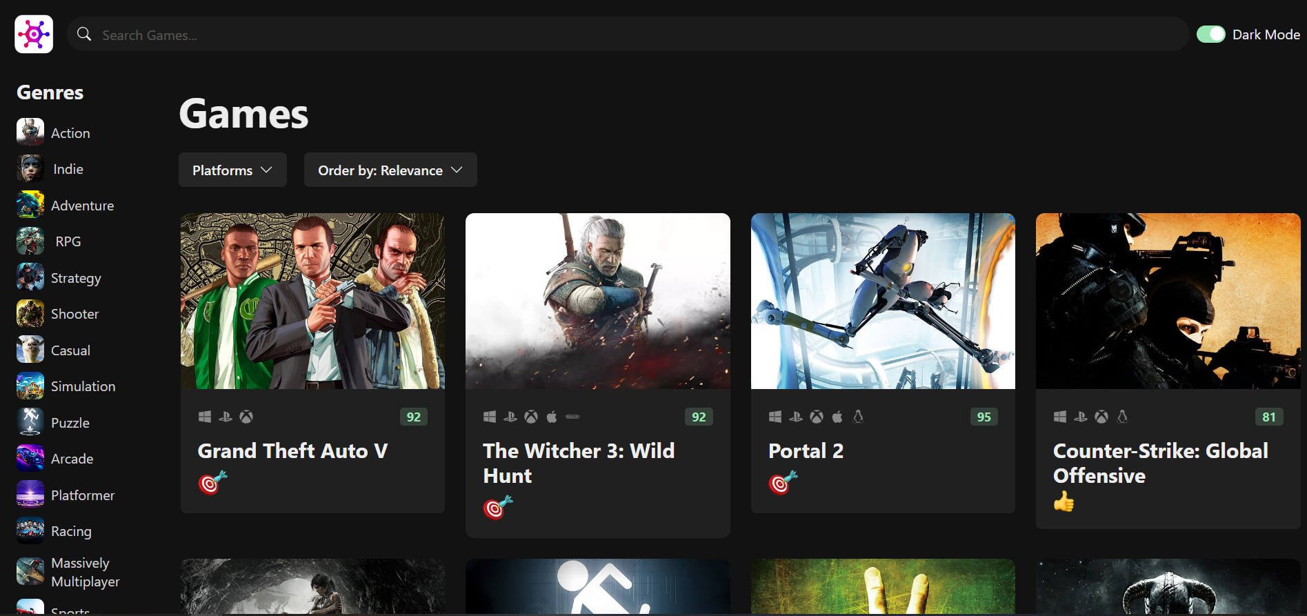Screen dimensions: 1307x616
Task: Open the Platforms dropdown
Action: (232, 170)
